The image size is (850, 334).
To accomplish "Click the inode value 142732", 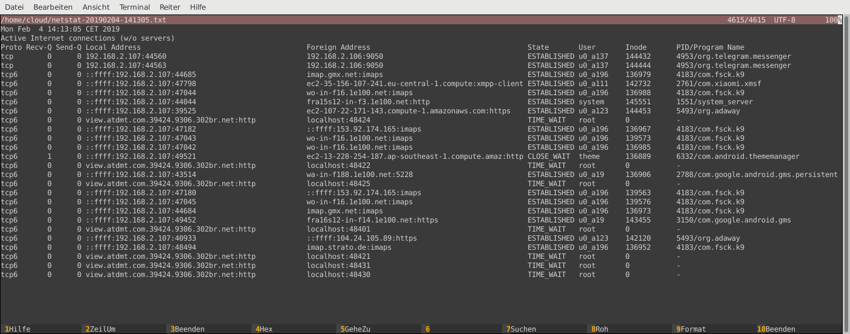I will pyautogui.click(x=638, y=84).
